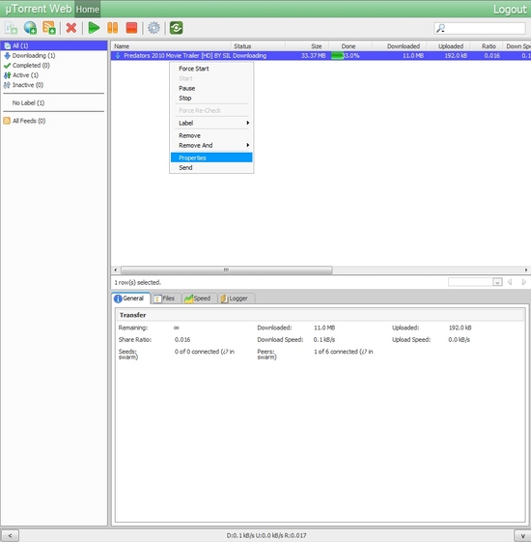Click the sidebar collapse button at bottom-left
Screen dimensions: 531x542
10,536
